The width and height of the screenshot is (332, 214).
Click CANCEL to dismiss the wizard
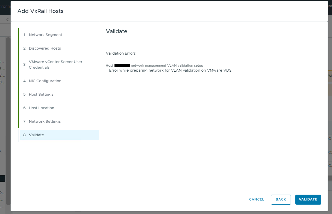[256, 199]
